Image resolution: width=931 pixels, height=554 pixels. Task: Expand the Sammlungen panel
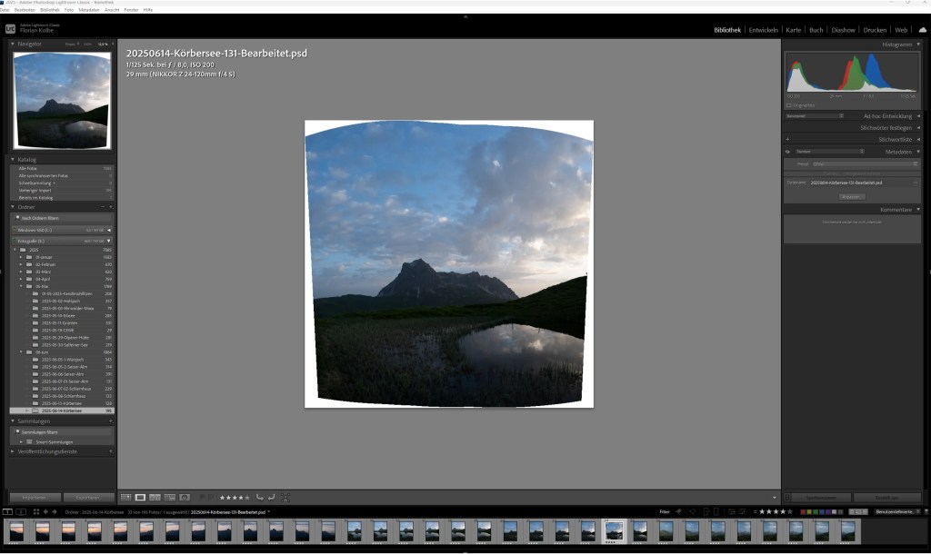click(36, 421)
